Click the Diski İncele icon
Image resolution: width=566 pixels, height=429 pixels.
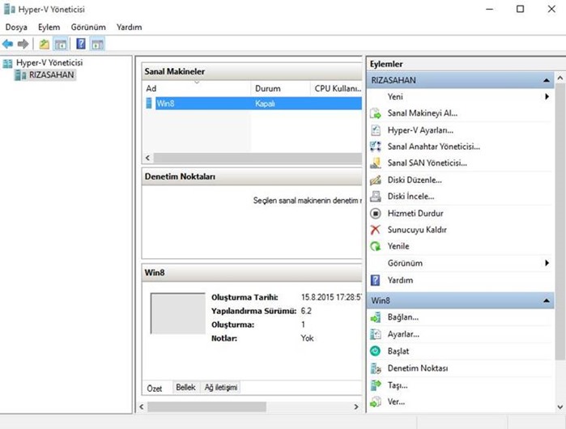[x=376, y=196]
